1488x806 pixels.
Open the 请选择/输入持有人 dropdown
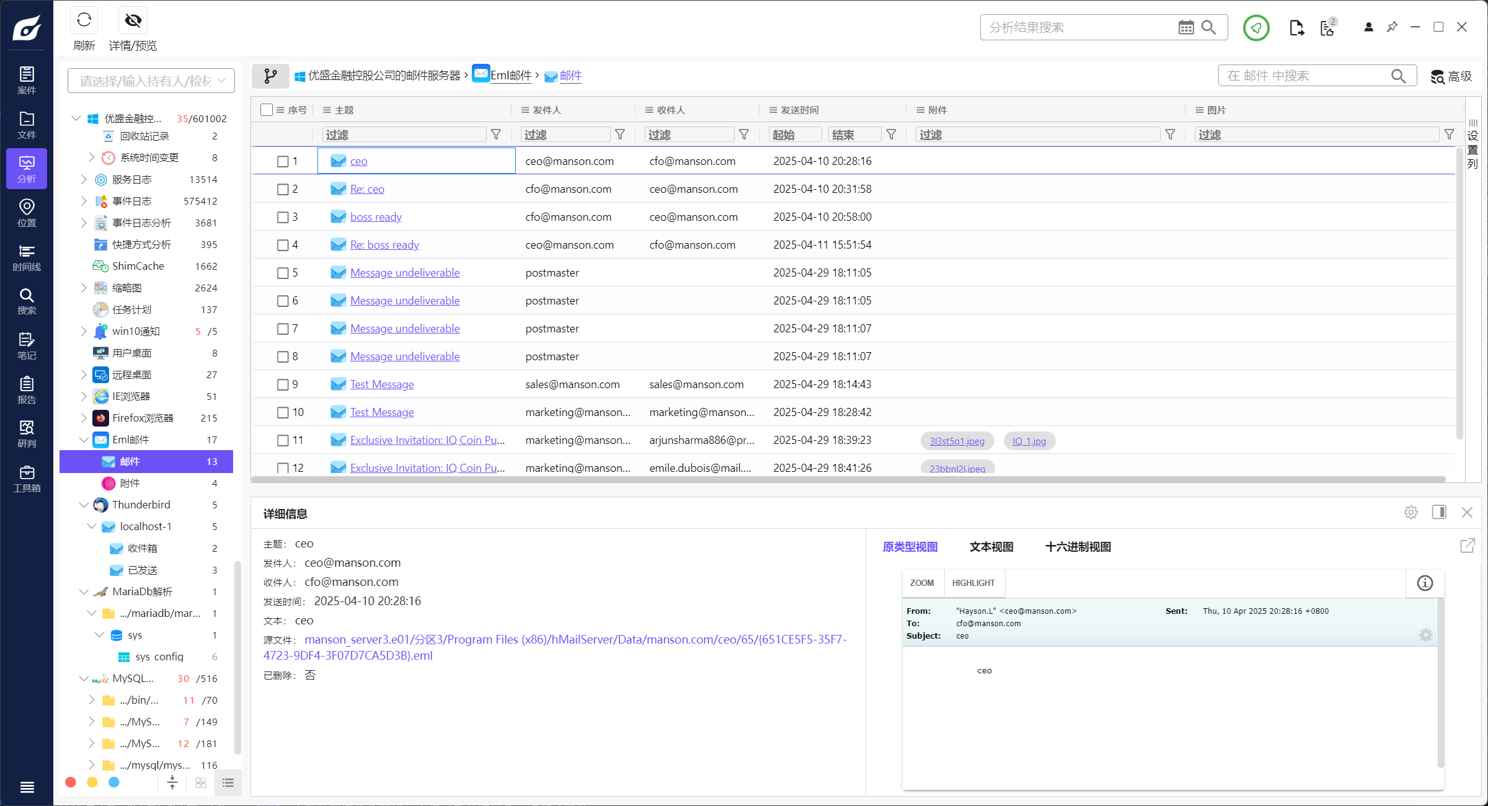(x=151, y=81)
